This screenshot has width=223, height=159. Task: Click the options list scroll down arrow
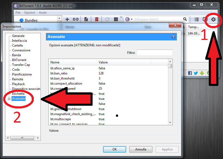pyautogui.click(x=170, y=123)
